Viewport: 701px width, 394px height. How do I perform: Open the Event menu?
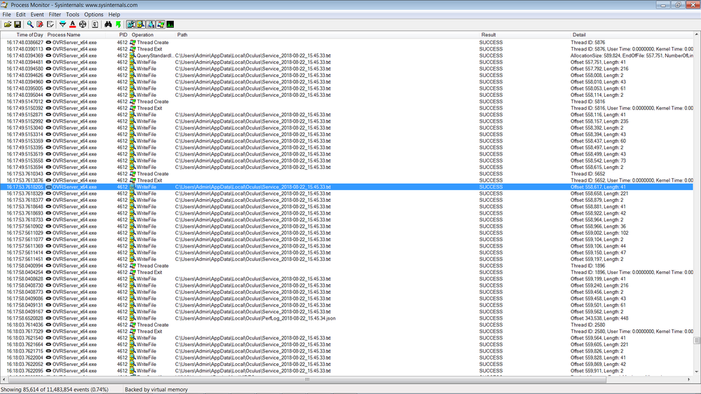[x=37, y=14]
